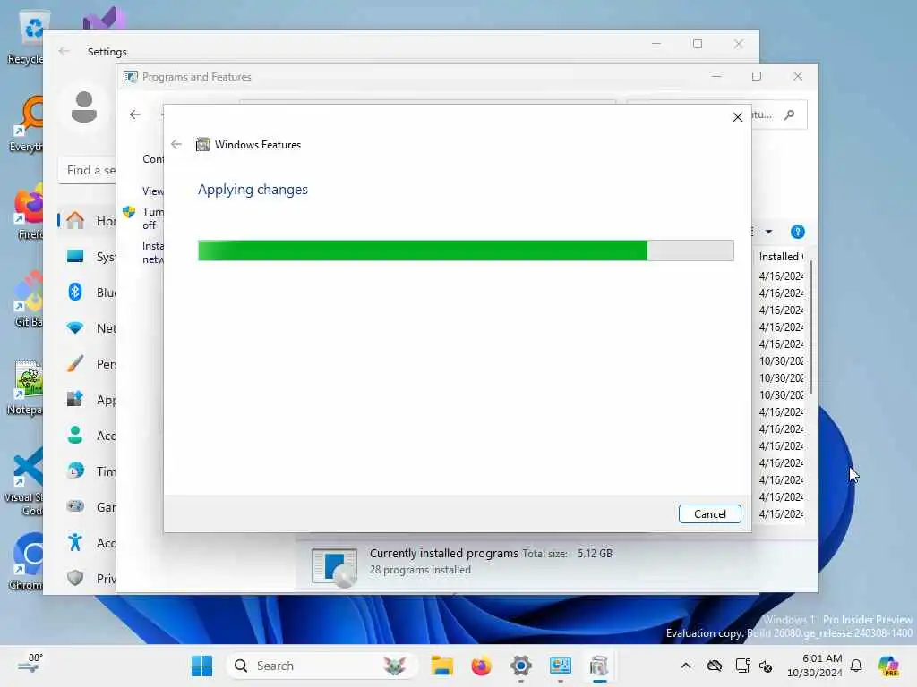Image resolution: width=917 pixels, height=687 pixels.
Task: Select the Accessibility figure icon in Settings
Action: (75, 543)
